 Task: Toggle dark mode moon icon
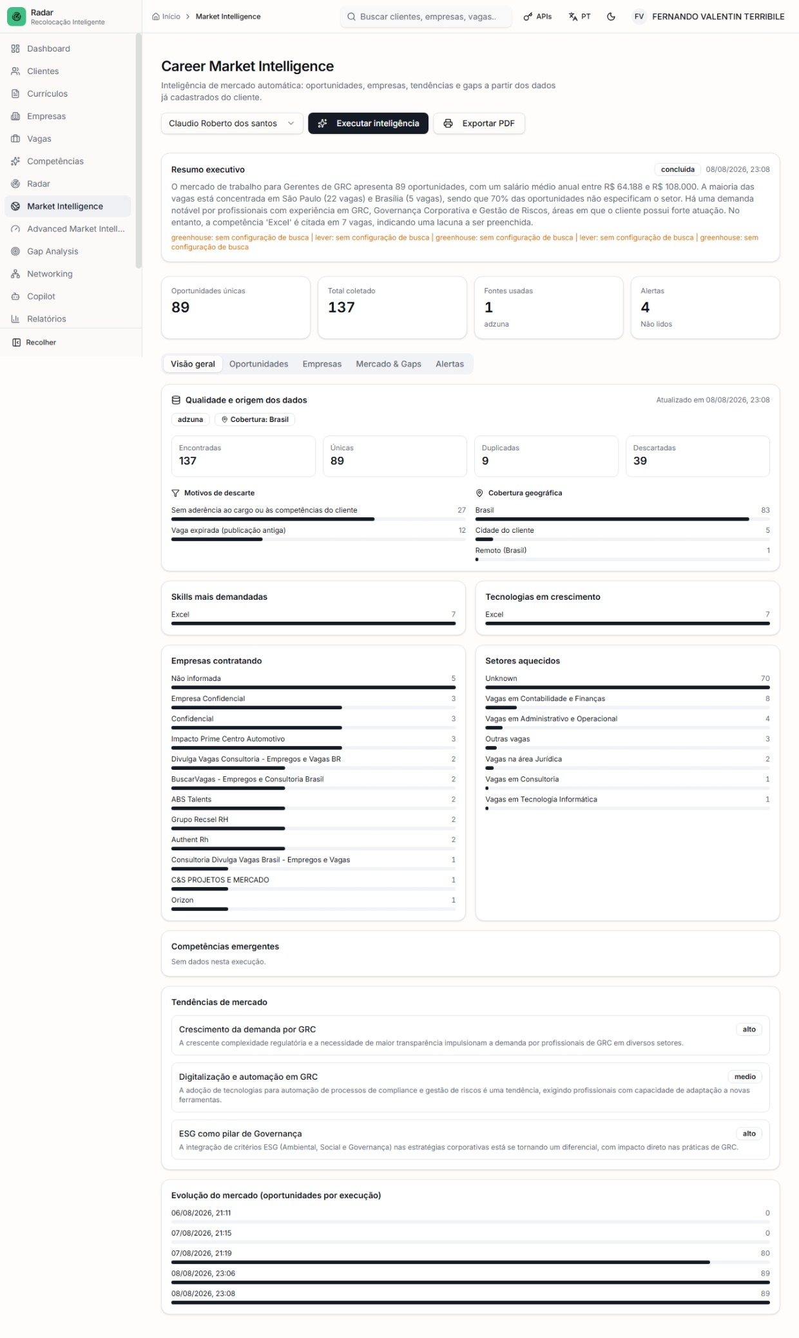tap(611, 17)
